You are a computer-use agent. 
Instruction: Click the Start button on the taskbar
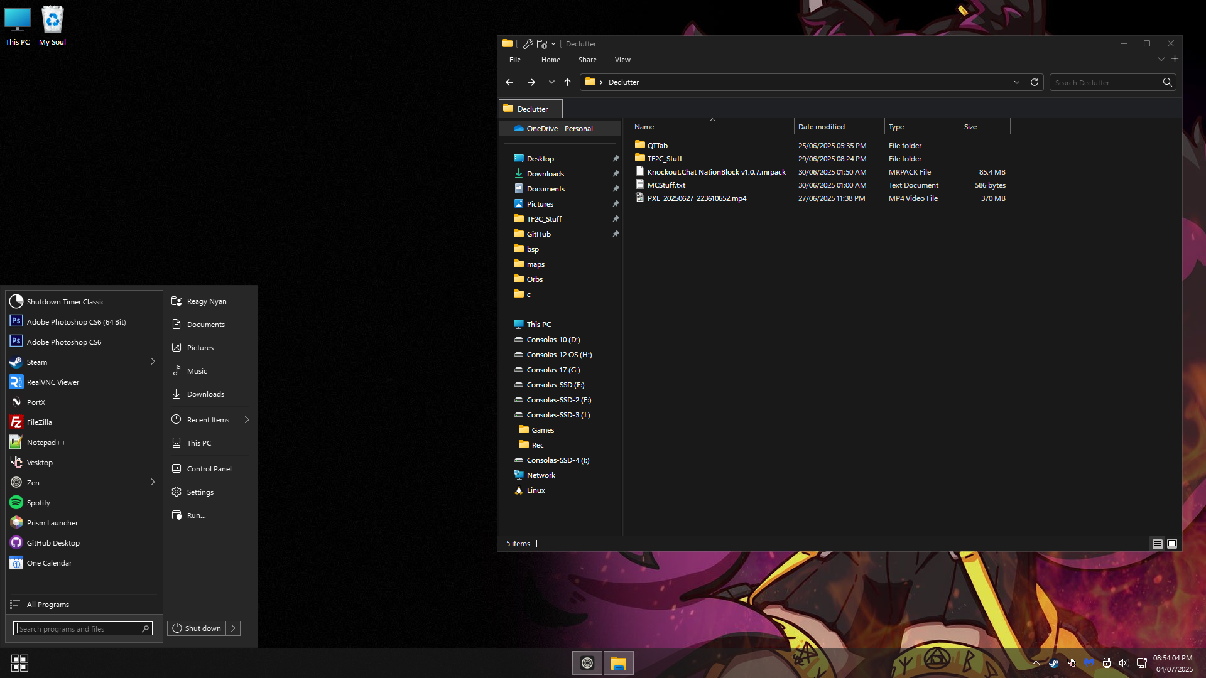click(19, 663)
